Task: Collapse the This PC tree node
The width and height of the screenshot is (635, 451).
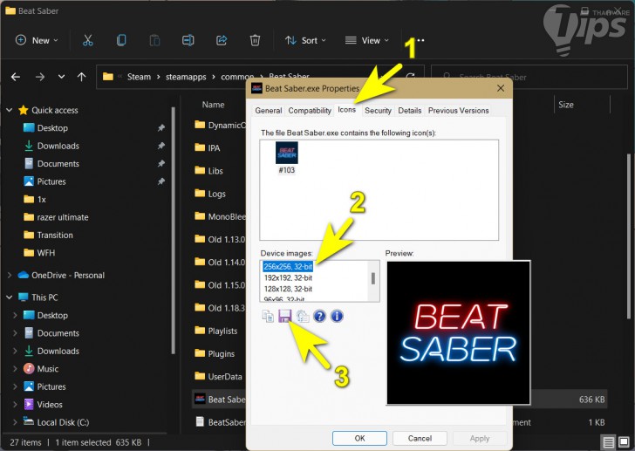Action: tap(10, 297)
